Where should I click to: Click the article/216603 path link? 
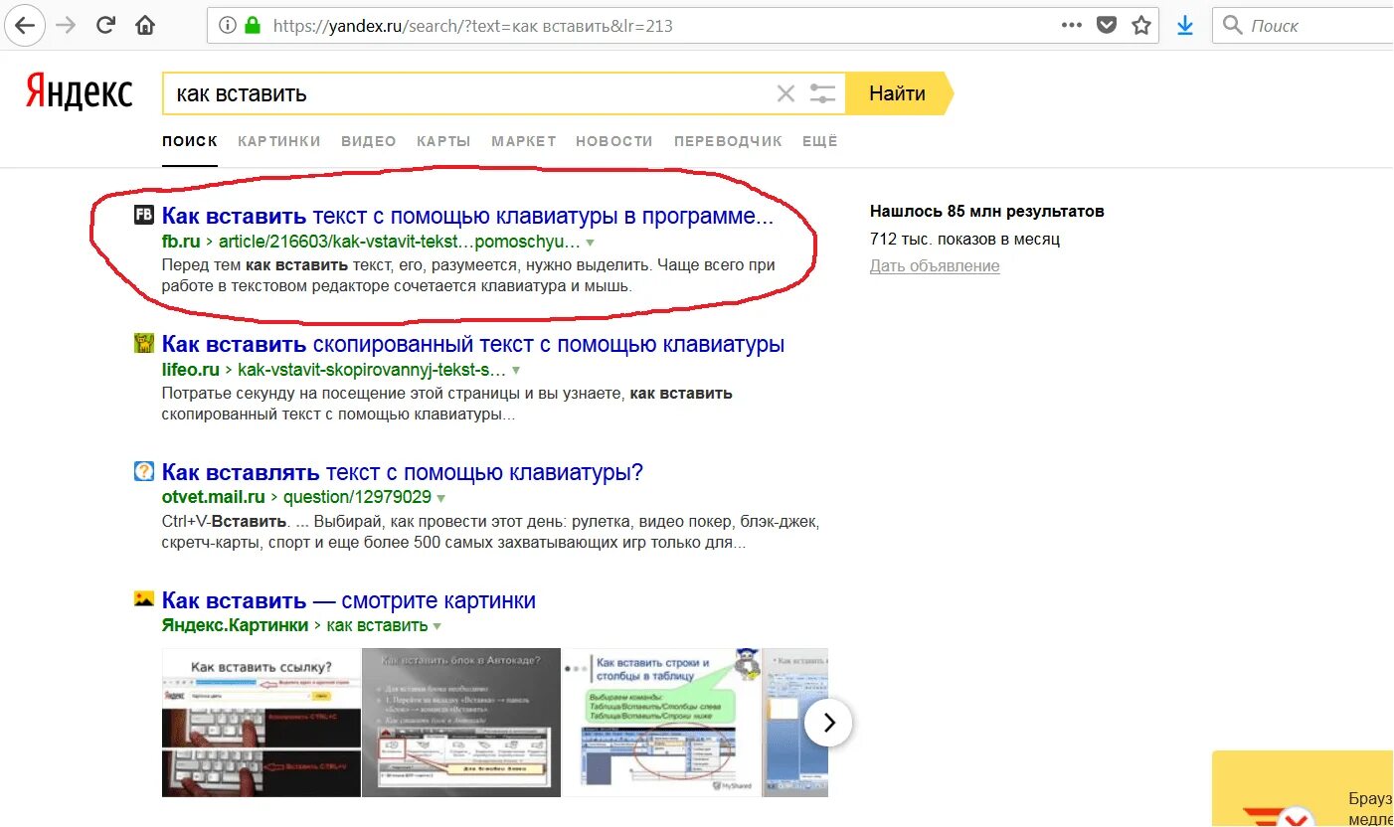(x=399, y=242)
